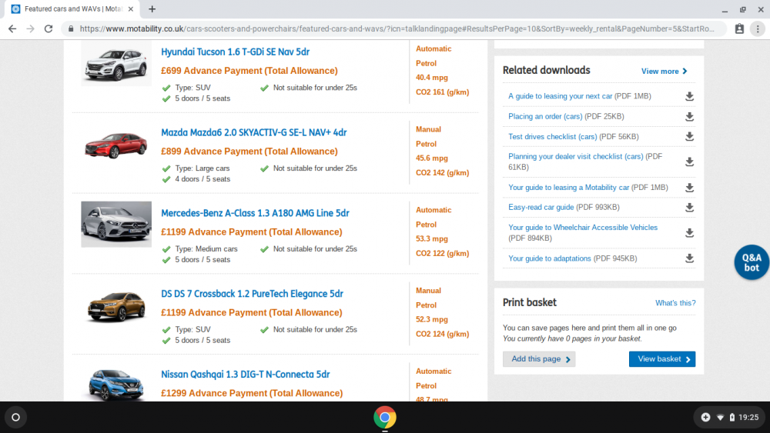Download 'Planning your dealer visit checklist' icon
Screen dimensions: 770x433
pos(689,162)
